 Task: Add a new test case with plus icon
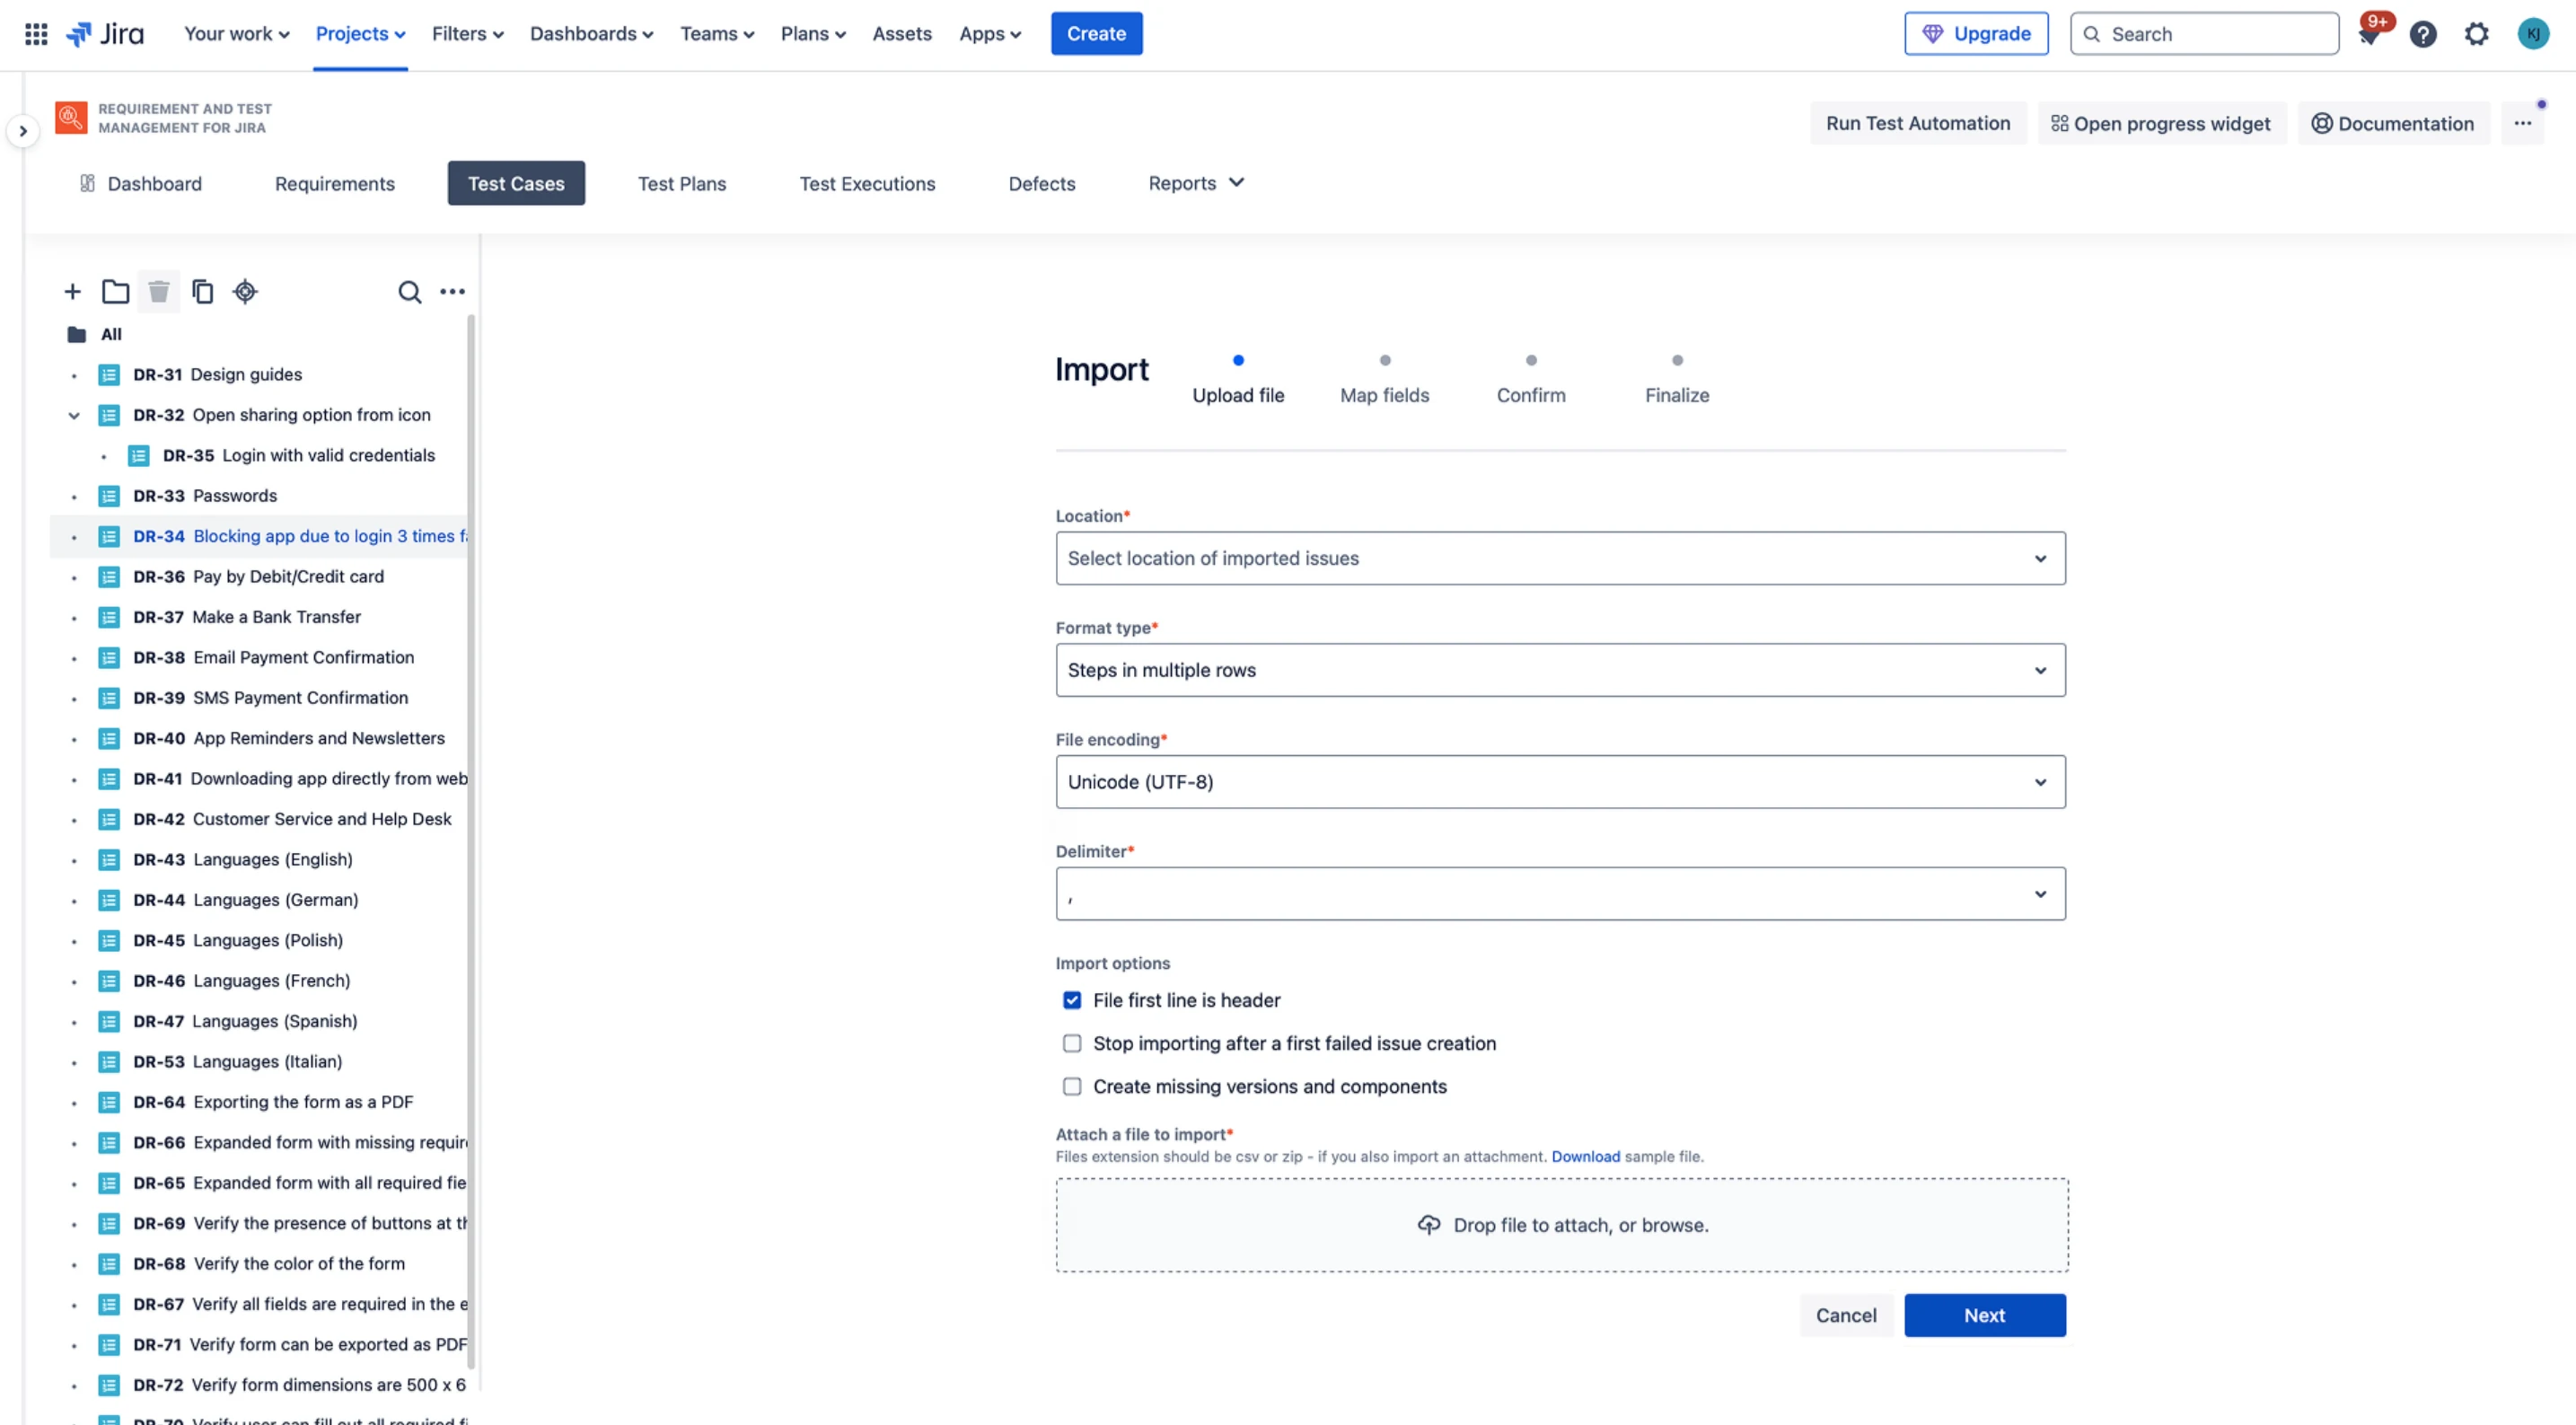pyautogui.click(x=72, y=292)
